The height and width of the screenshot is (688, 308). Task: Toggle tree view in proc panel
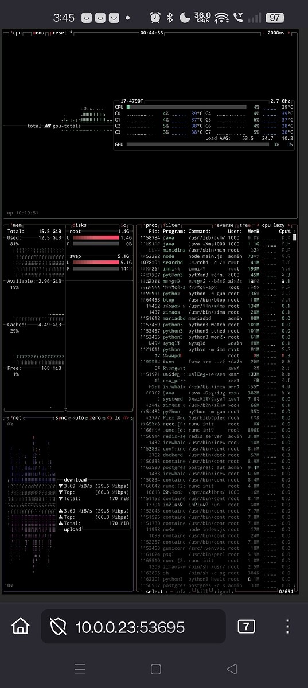point(244,225)
